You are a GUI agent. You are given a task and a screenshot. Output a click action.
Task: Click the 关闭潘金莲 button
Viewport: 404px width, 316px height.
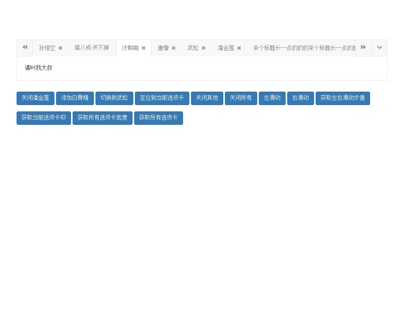tap(36, 98)
